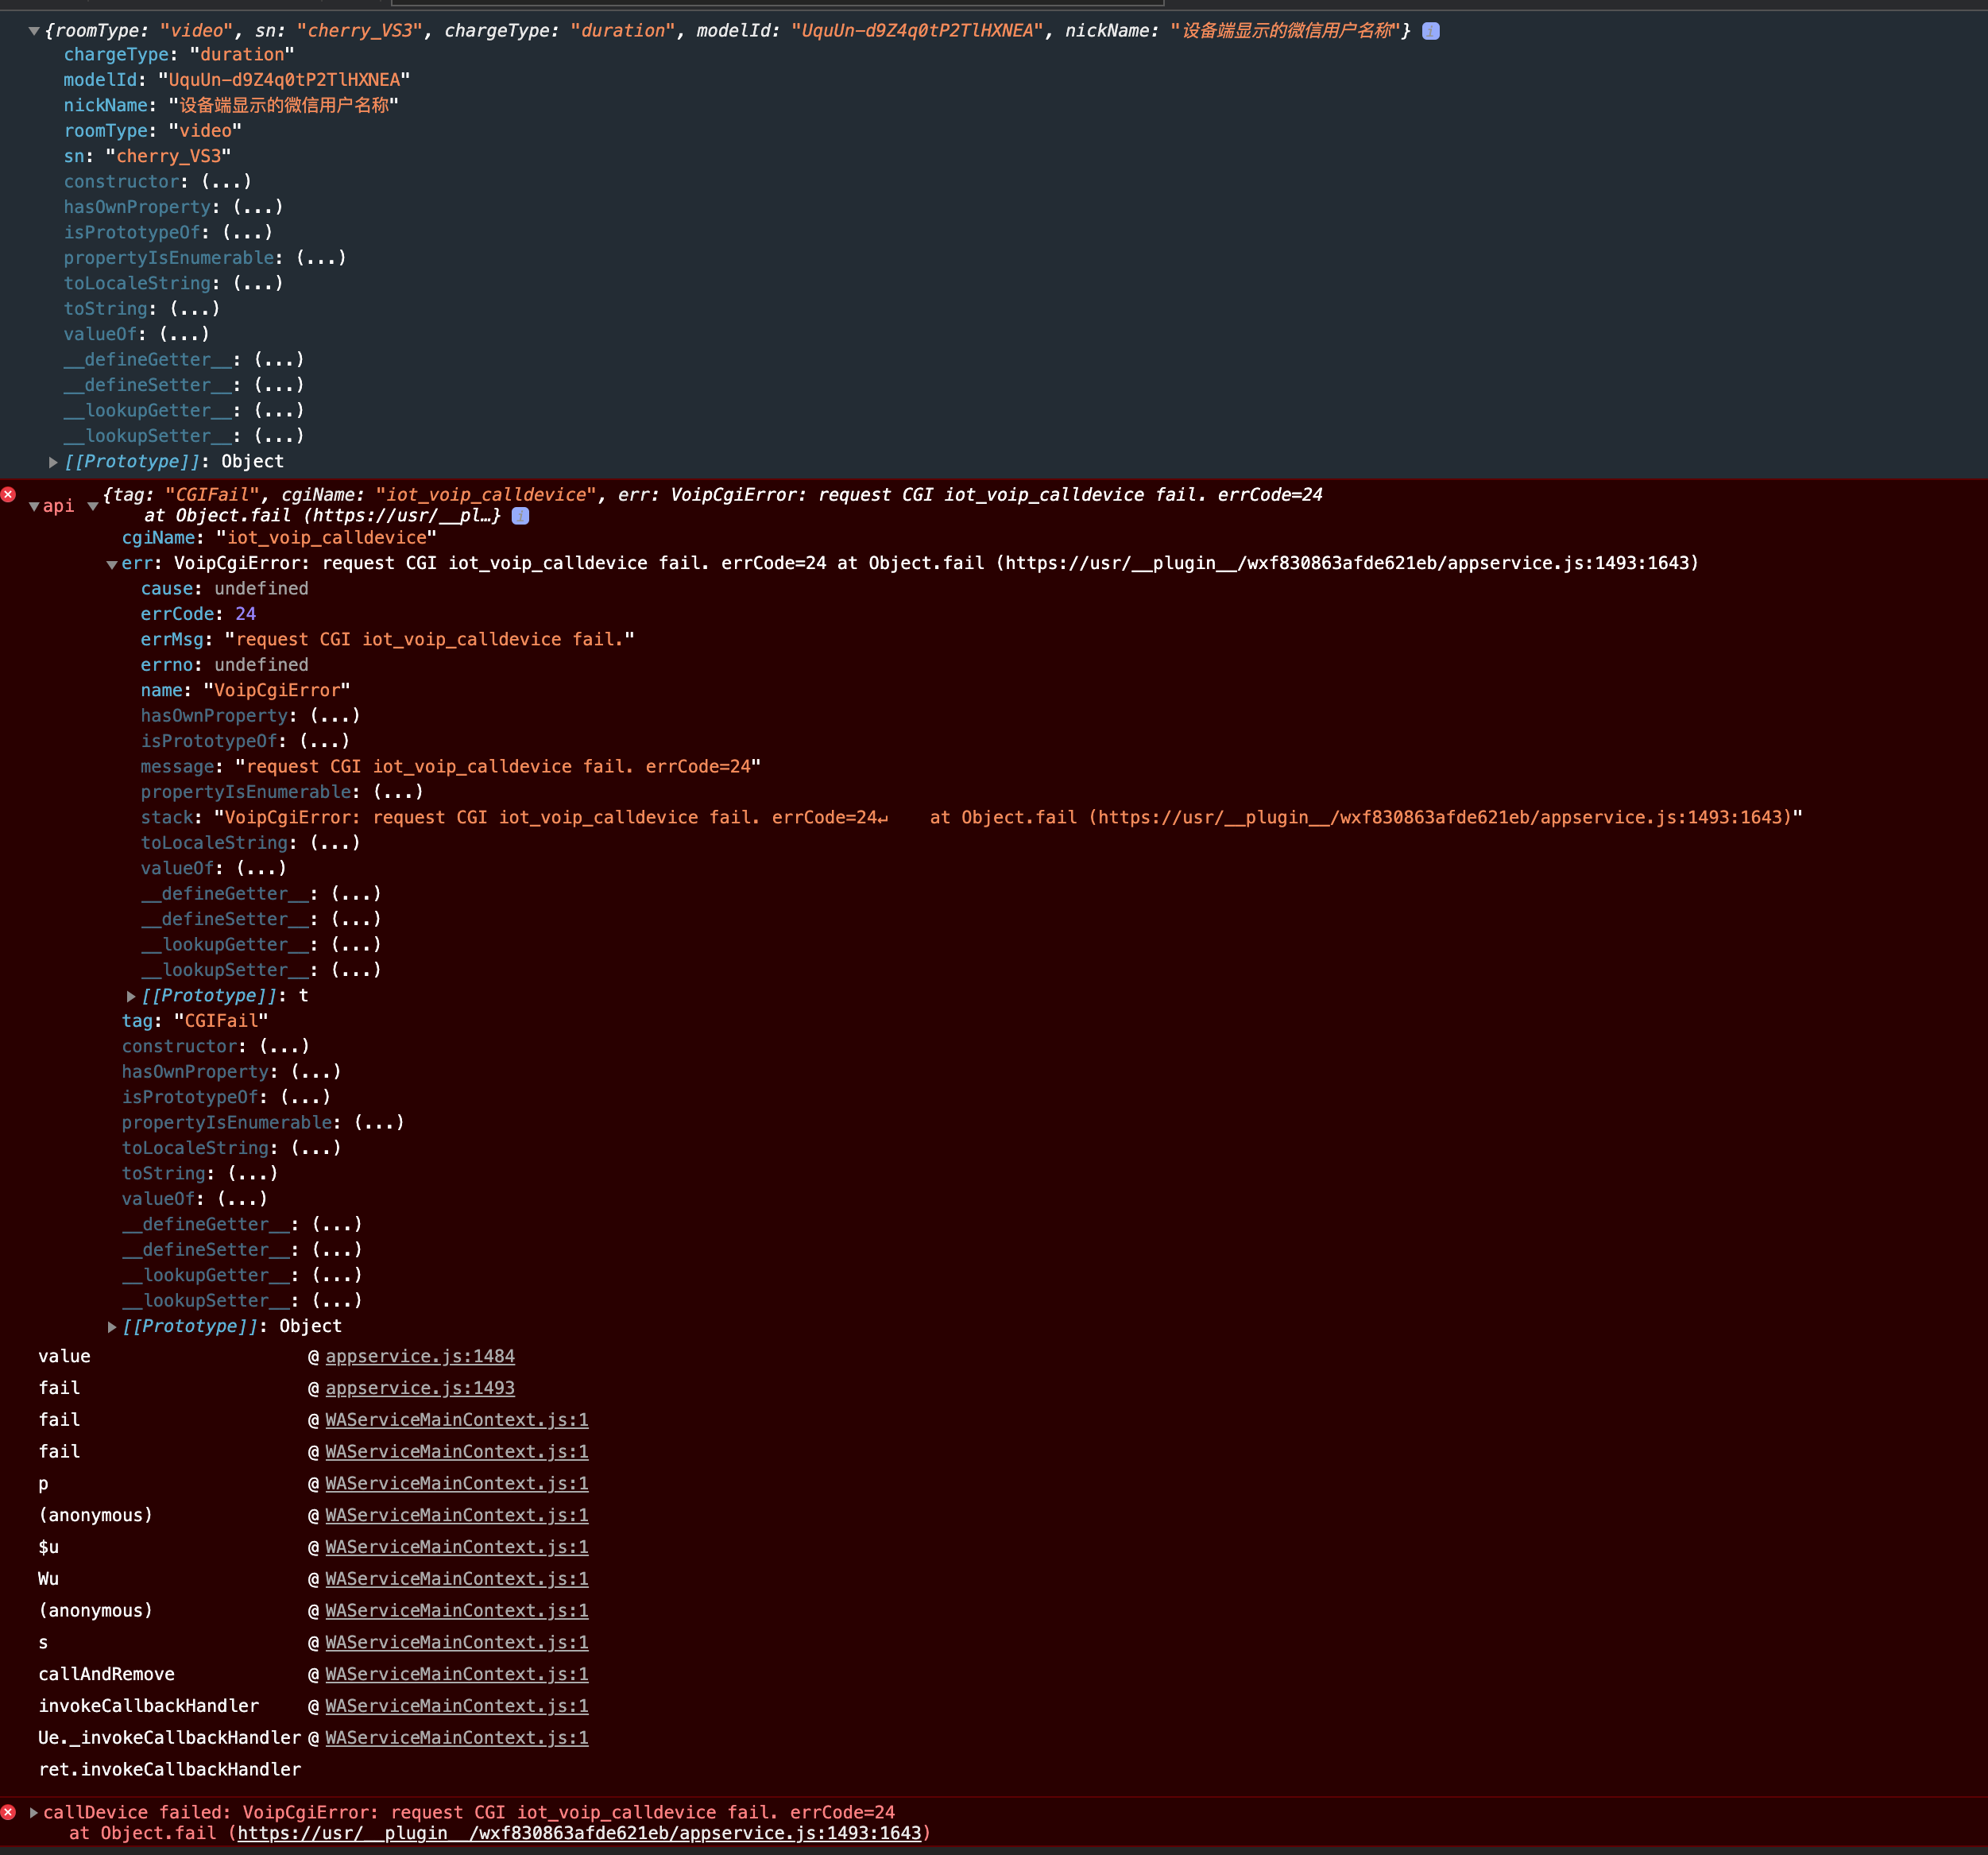Expand the [[Prototype]]: t entry
The height and width of the screenshot is (1855, 1988).
131,996
